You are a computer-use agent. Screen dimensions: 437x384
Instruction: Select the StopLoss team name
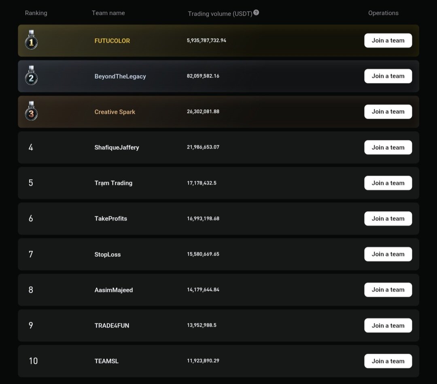click(107, 254)
